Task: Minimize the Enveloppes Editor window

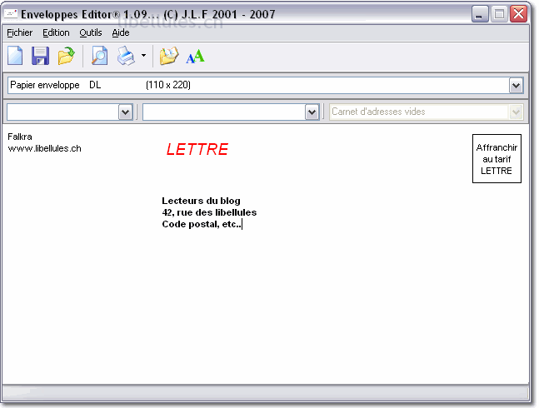Action: (x=480, y=14)
